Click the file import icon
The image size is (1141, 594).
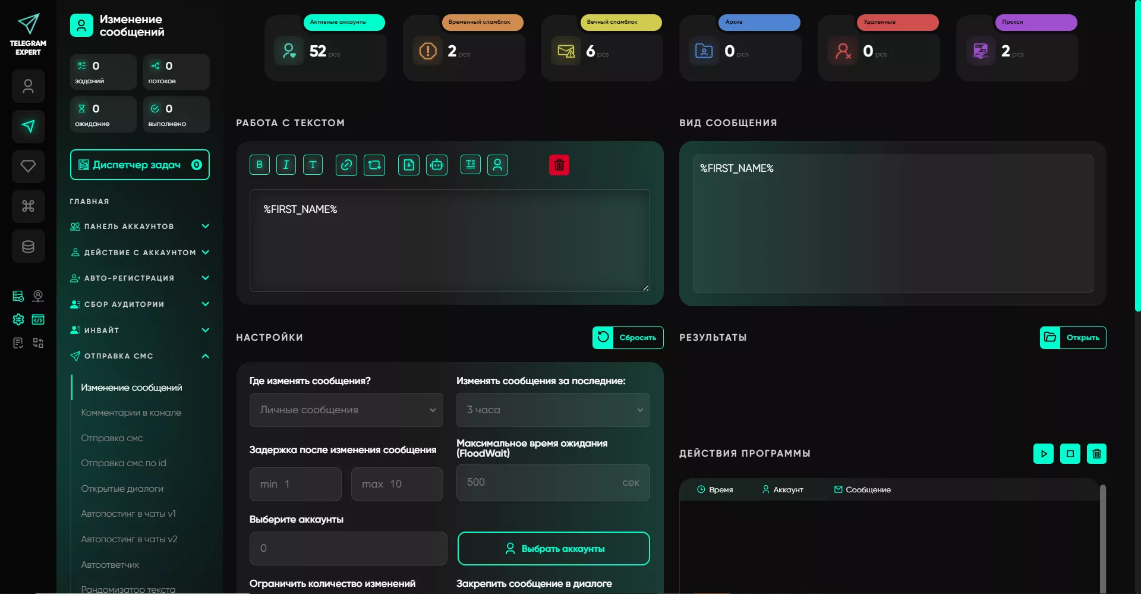(x=409, y=165)
